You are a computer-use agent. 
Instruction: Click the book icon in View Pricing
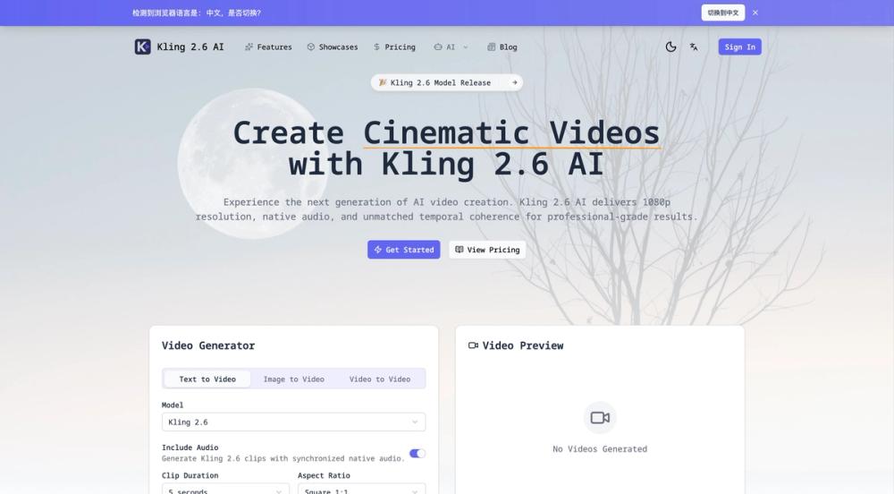pos(459,250)
